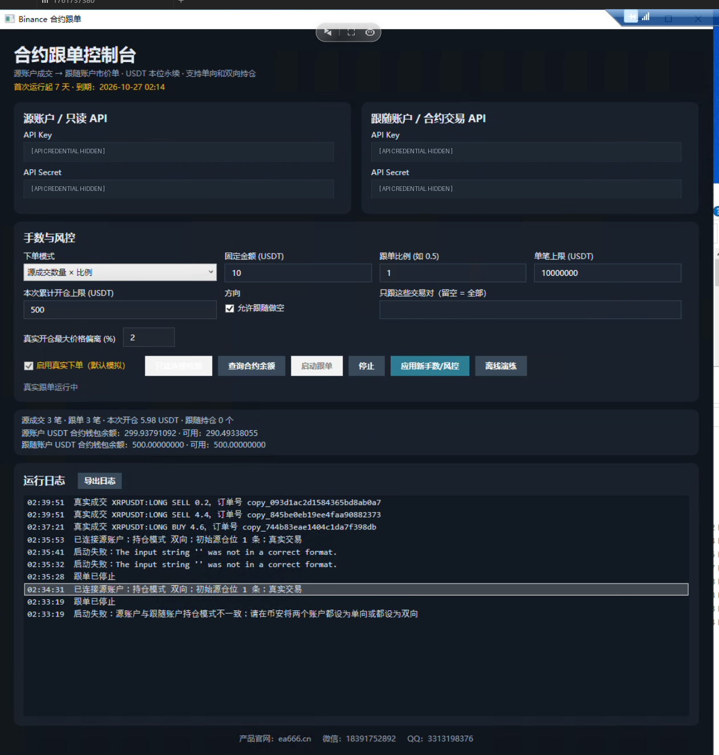Toggle the 启用真实下单 checkbox

[29, 366]
